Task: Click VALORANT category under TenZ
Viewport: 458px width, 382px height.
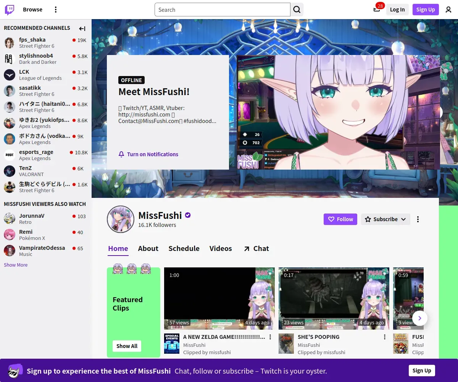Action: point(32,175)
